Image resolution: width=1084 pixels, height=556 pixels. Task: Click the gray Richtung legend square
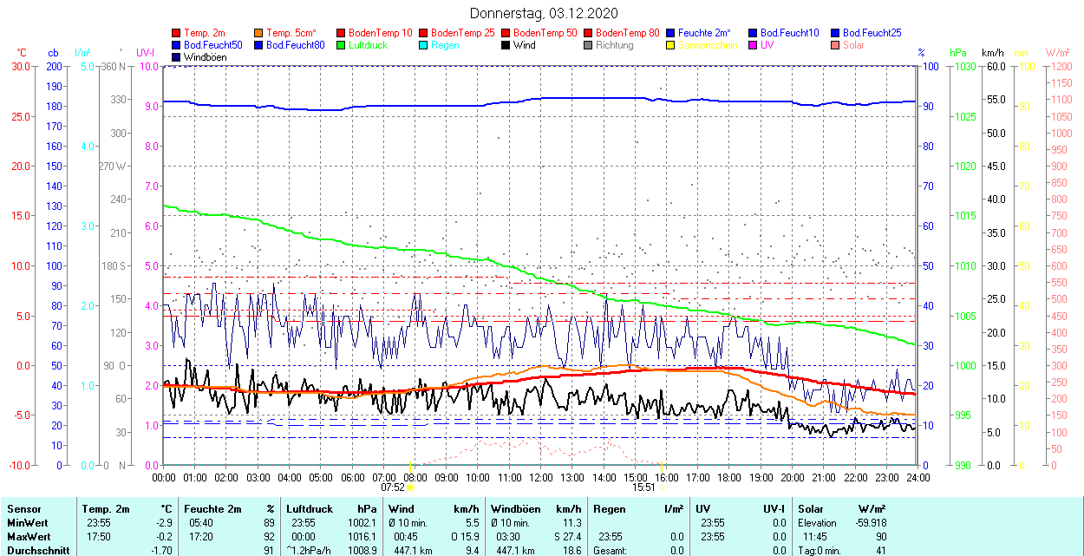[x=589, y=45]
